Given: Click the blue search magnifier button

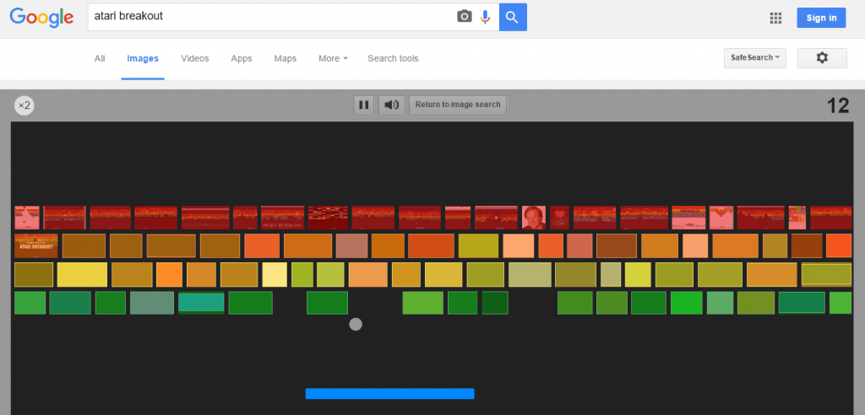Looking at the screenshot, I should [513, 17].
